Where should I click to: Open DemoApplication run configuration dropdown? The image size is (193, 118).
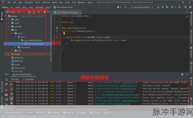point(142,7)
